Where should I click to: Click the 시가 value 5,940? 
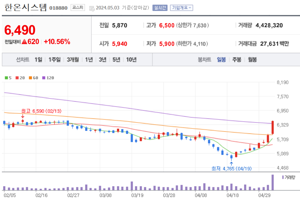(120, 44)
